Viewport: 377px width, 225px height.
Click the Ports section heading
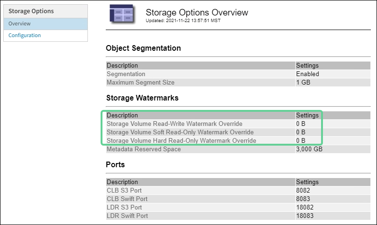coord(115,164)
